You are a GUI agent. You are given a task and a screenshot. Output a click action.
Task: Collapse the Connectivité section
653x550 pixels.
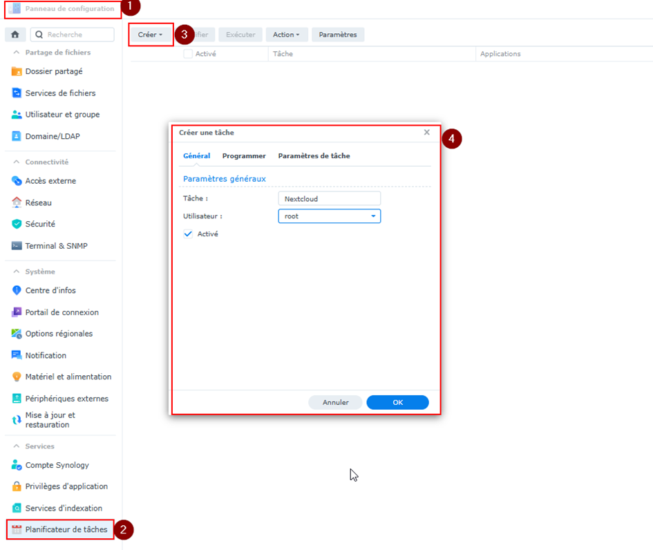17,162
